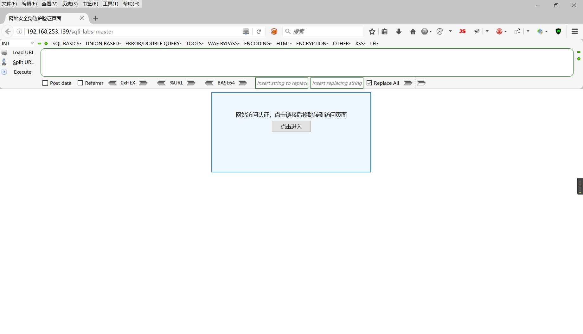Expand the SQL BASICS menu

66,43
